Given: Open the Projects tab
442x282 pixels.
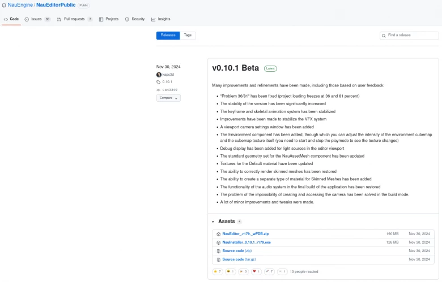Looking at the screenshot, I should [109, 19].
